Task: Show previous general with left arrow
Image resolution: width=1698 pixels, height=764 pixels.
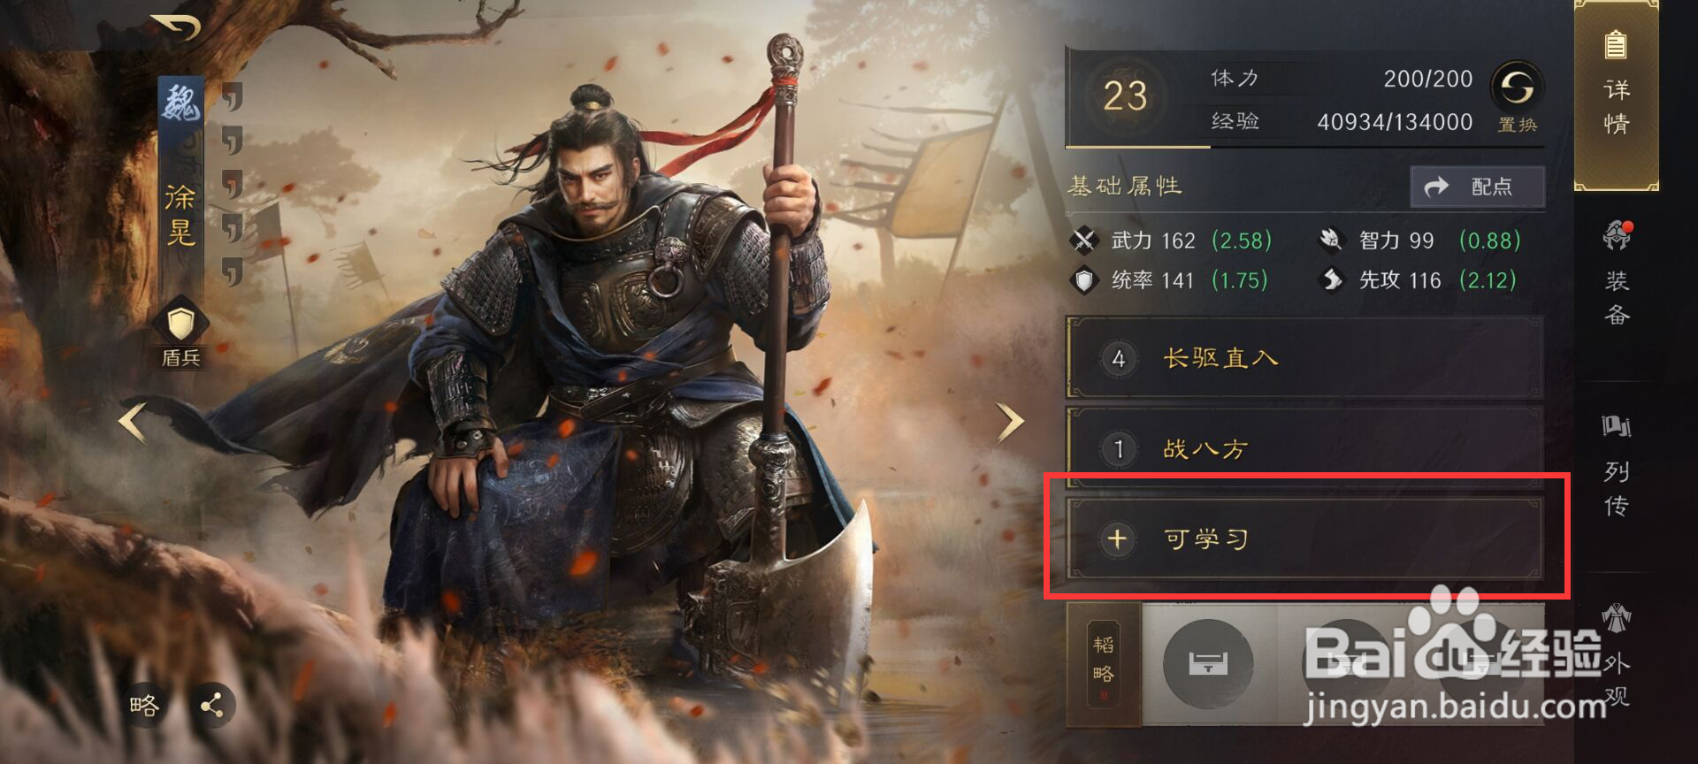Action: [x=132, y=423]
